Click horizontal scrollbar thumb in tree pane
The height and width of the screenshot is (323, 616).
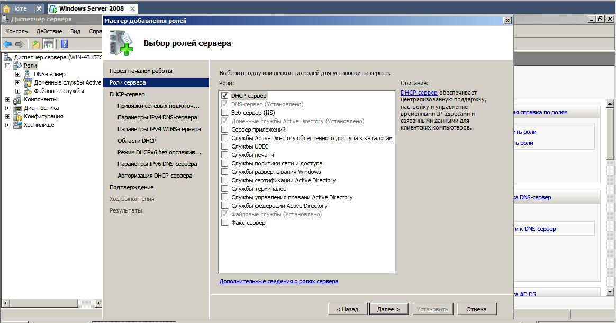point(44,303)
